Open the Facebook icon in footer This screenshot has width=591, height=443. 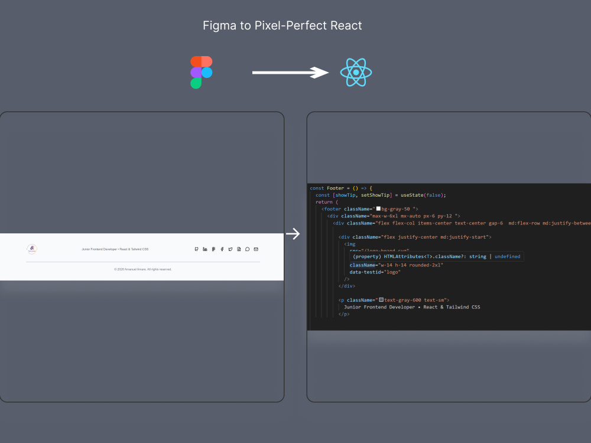pos(222,249)
